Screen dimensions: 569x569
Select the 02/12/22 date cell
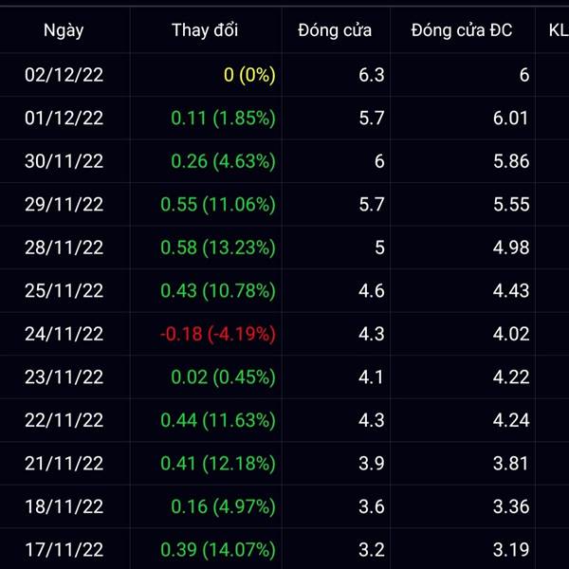(64, 76)
